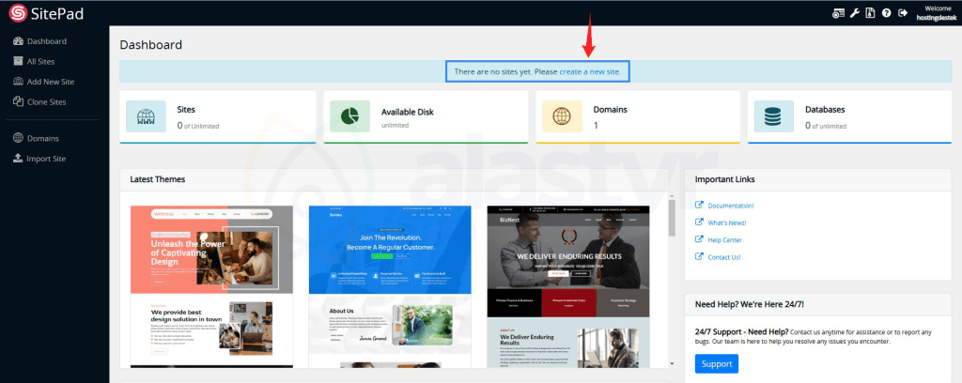The image size is (962, 383).
Task: Open Clone Sites menu entry
Action: coord(47,101)
